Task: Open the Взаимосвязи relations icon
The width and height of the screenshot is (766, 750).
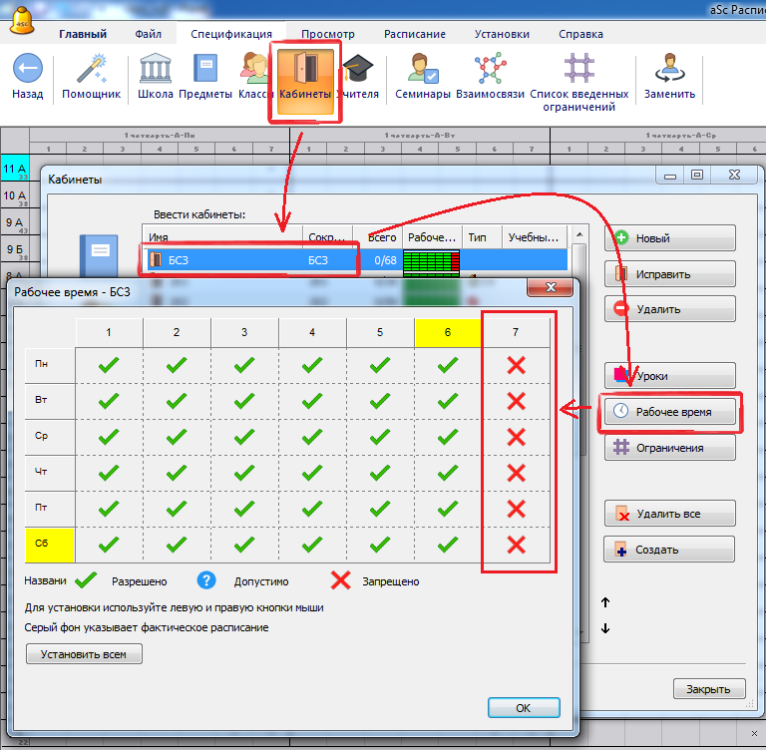Action: pos(490,70)
